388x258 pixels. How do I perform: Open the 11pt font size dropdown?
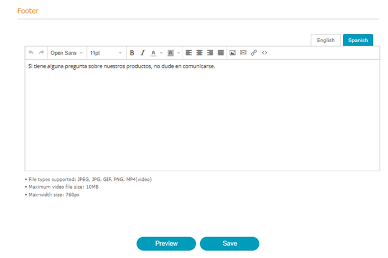[106, 53]
